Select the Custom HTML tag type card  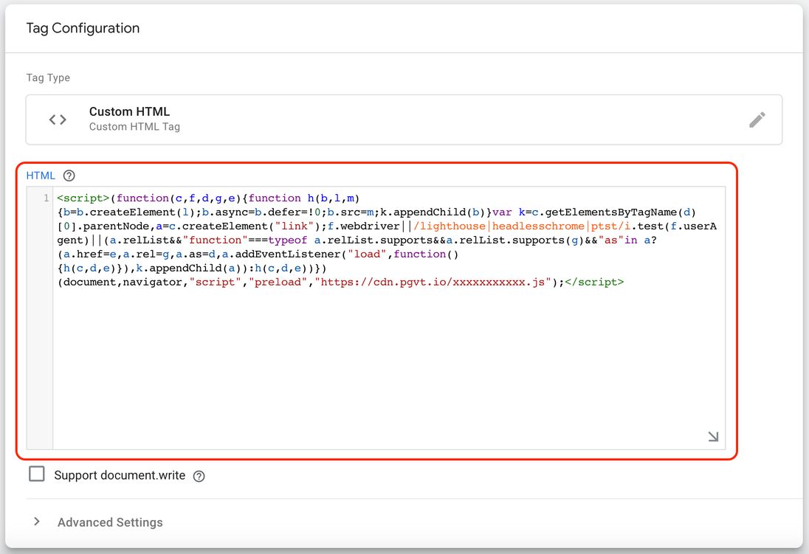pos(403,119)
